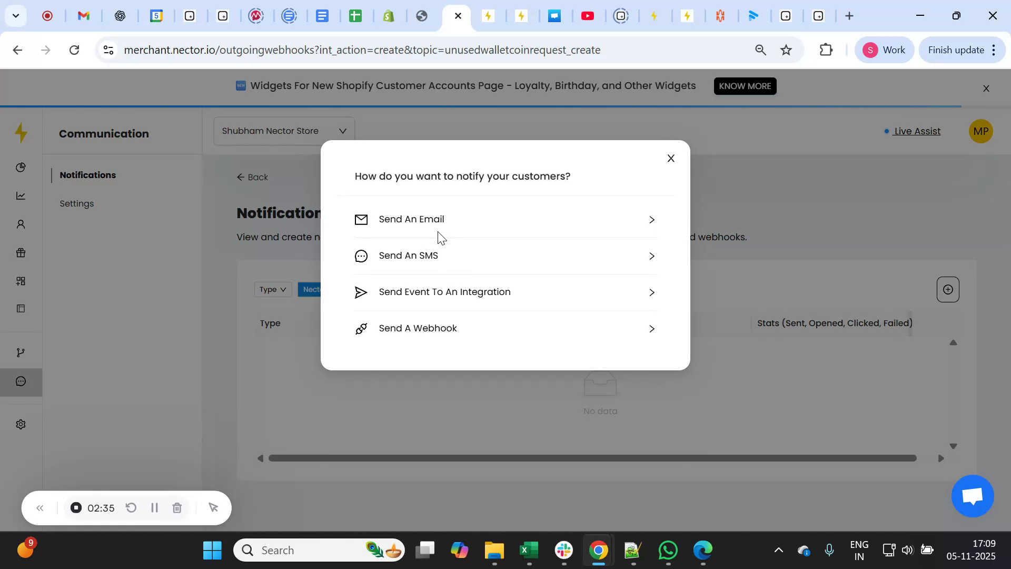Open the line chart reports sidebar icon
This screenshot has height=569, width=1011.
coord(21,195)
